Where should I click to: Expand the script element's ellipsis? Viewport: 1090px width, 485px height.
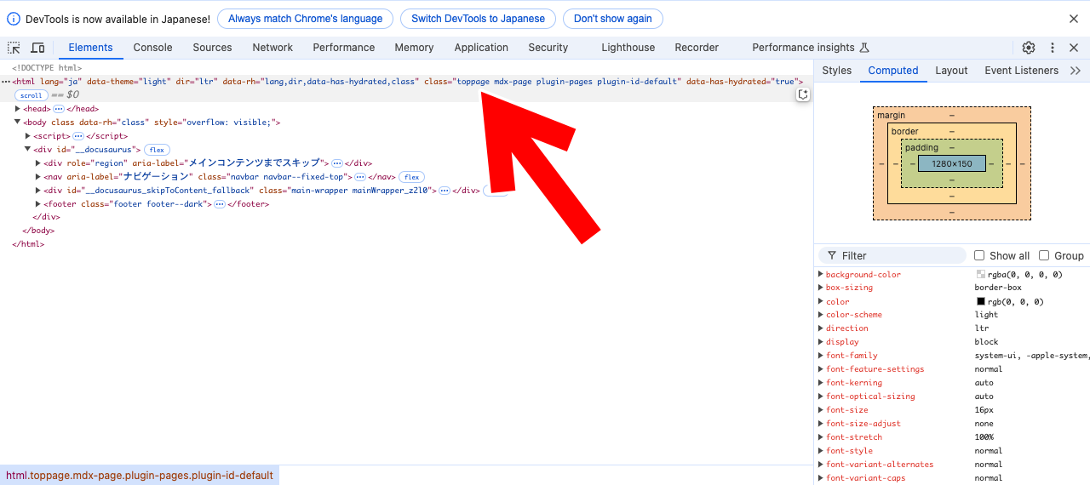pos(78,136)
